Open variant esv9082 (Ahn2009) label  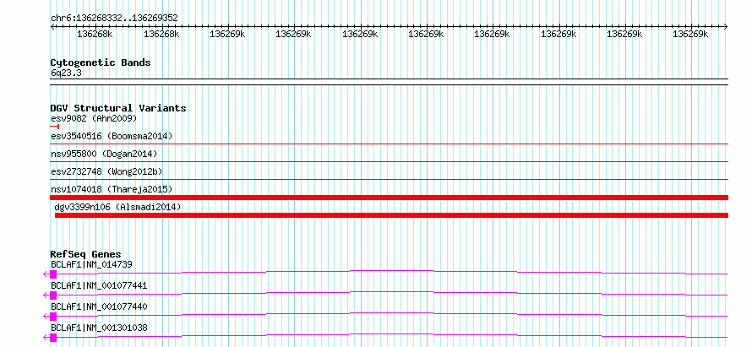click(x=94, y=118)
